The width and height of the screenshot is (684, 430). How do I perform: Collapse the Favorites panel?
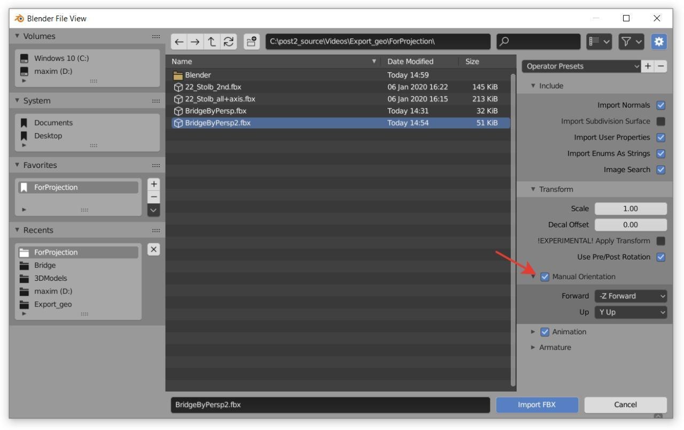click(18, 165)
